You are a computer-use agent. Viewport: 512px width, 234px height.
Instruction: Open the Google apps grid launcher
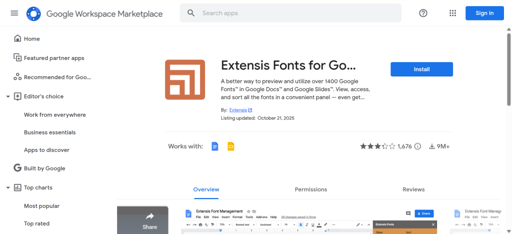452,13
